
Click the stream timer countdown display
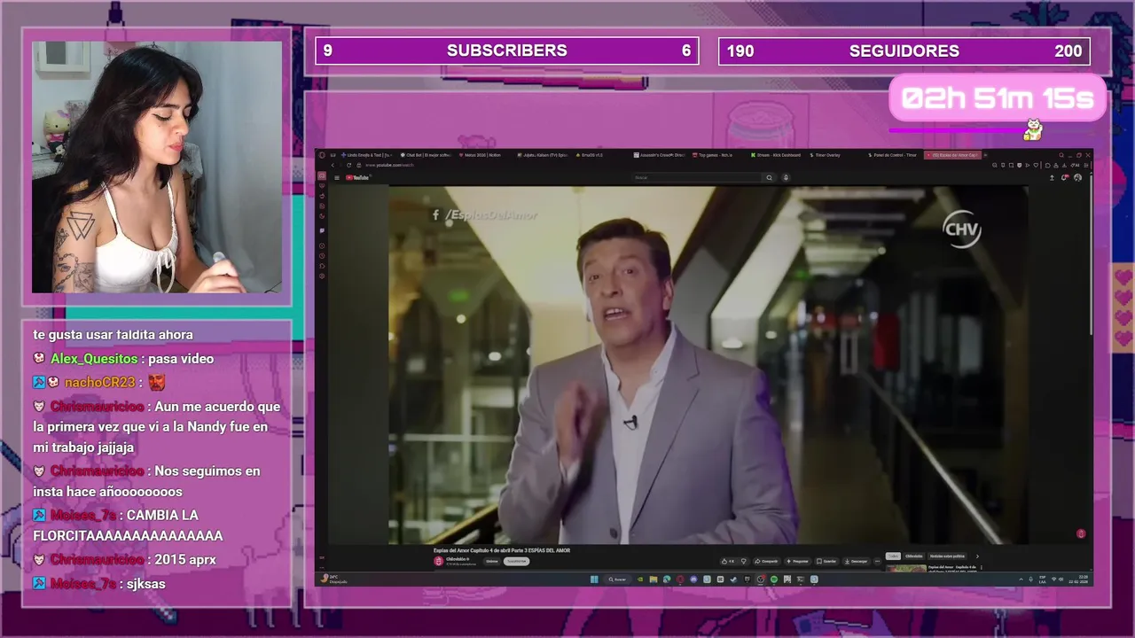[998, 98]
